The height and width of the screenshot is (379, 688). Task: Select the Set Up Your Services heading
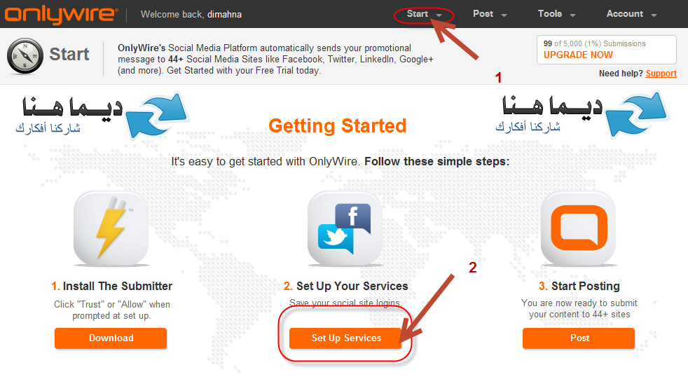[x=346, y=286]
